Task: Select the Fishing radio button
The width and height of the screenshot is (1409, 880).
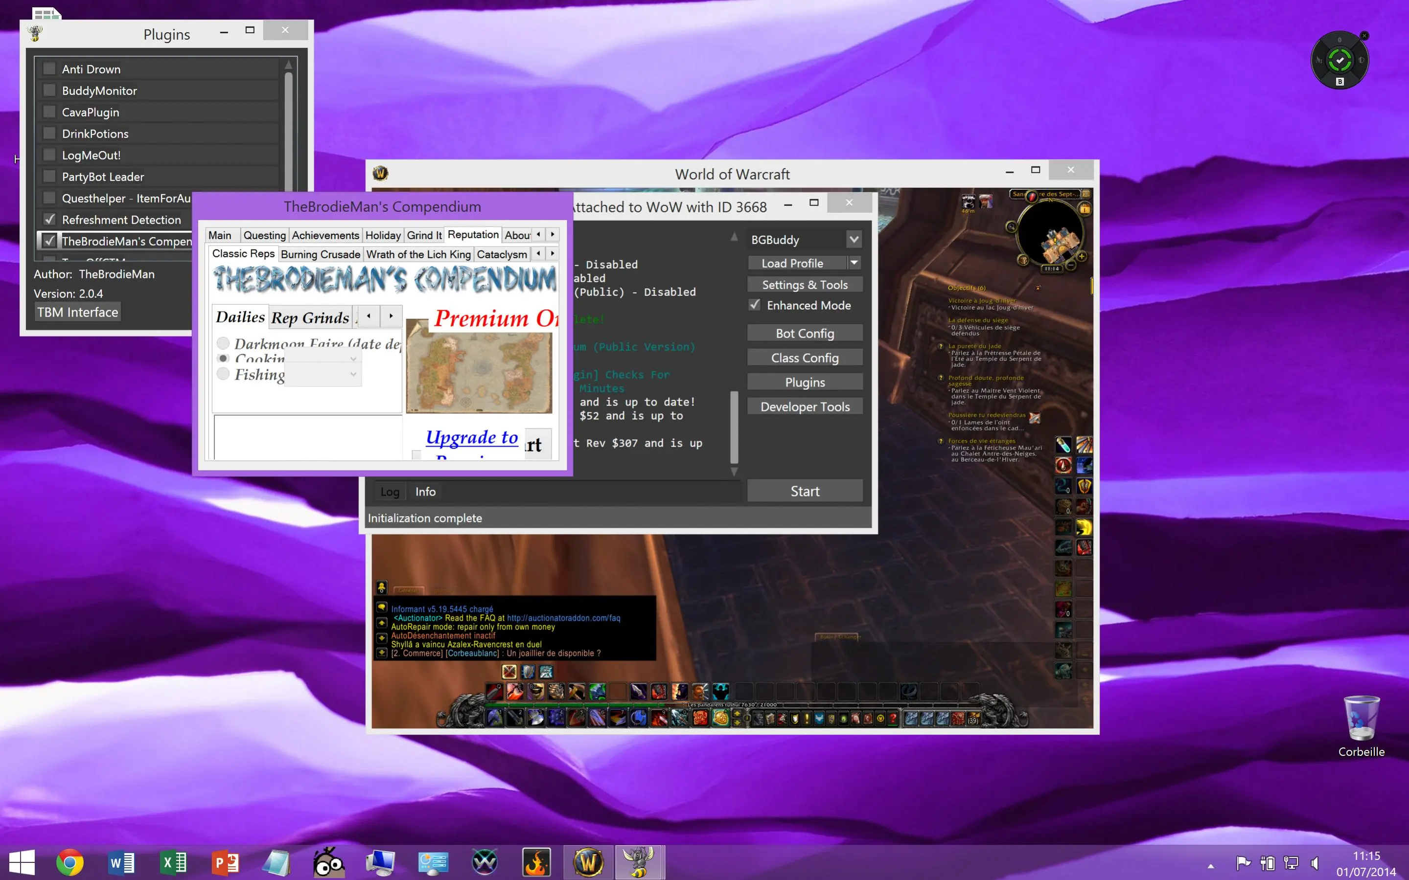Action: [x=223, y=374]
